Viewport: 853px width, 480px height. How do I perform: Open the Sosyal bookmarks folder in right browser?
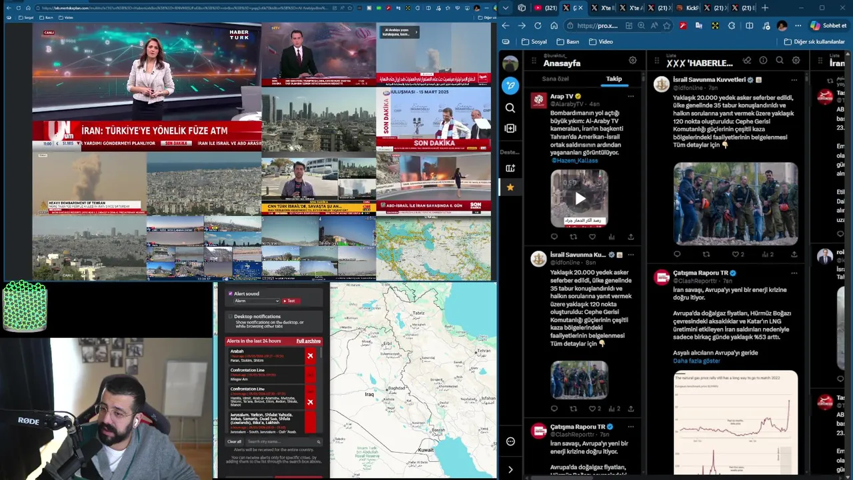pos(534,41)
